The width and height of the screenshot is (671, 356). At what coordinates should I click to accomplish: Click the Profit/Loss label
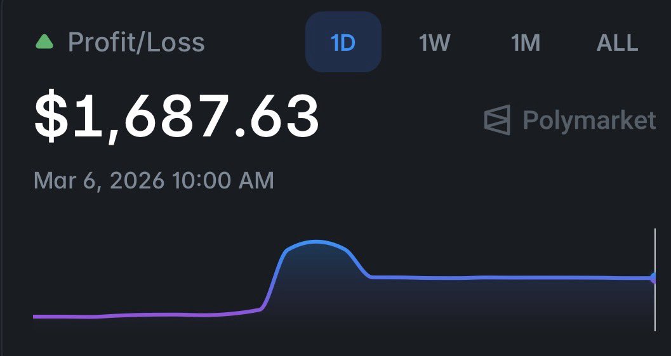pyautogui.click(x=136, y=43)
